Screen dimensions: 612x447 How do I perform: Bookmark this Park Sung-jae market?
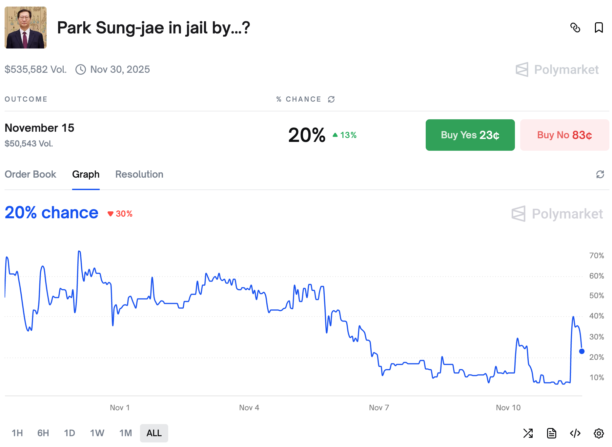(x=599, y=28)
